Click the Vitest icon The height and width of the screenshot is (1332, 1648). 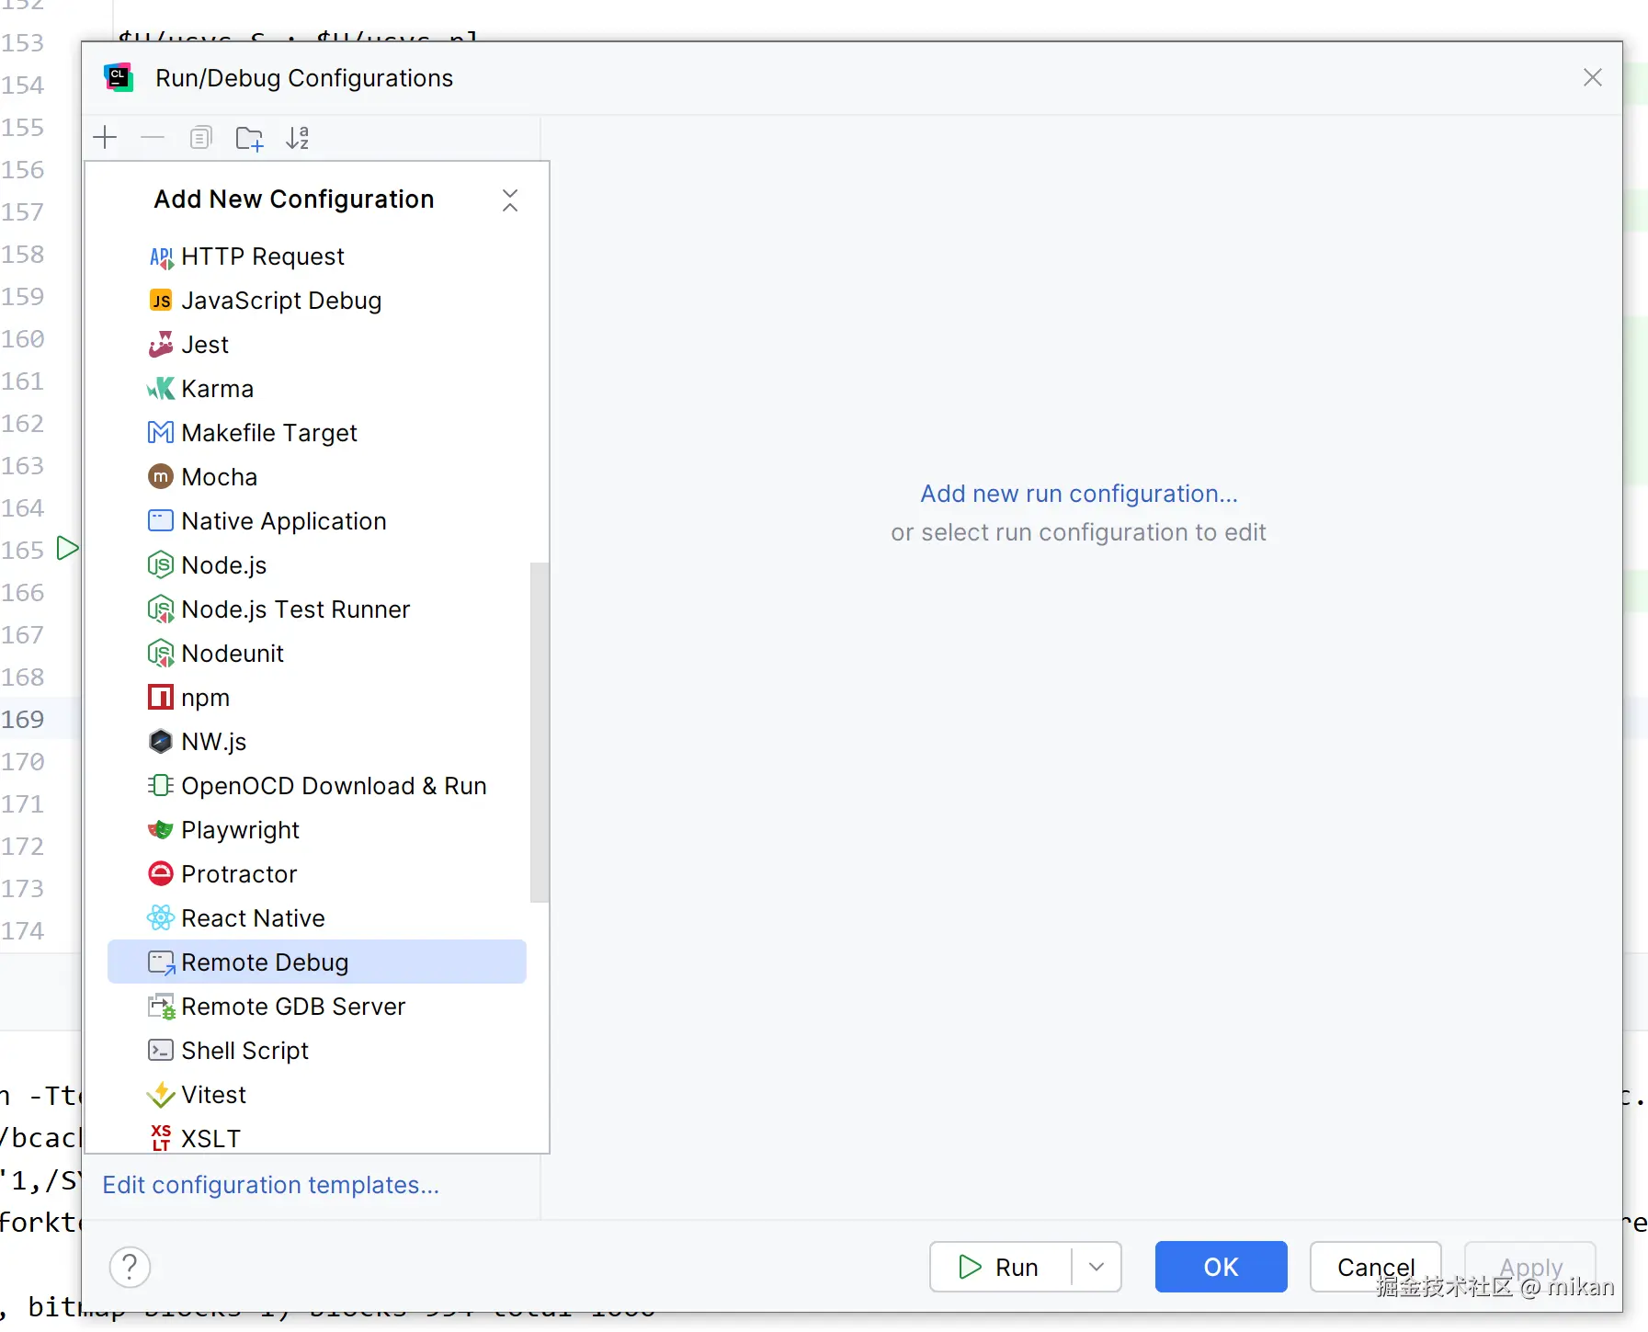[161, 1095]
